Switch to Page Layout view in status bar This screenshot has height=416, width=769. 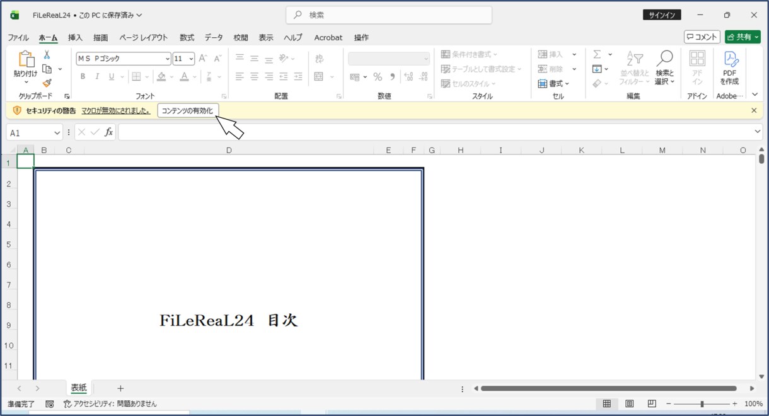[629, 404]
